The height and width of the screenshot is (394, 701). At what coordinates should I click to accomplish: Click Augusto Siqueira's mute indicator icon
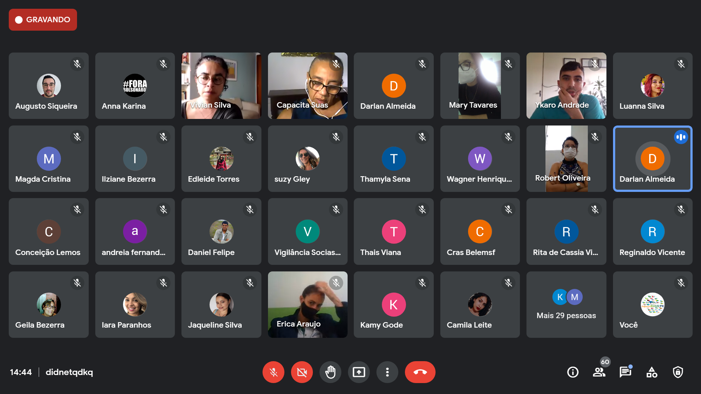tap(77, 64)
